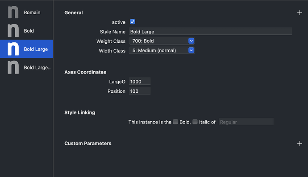Click the Style Name label
Image resolution: width=308 pixels, height=177 pixels.
point(112,32)
